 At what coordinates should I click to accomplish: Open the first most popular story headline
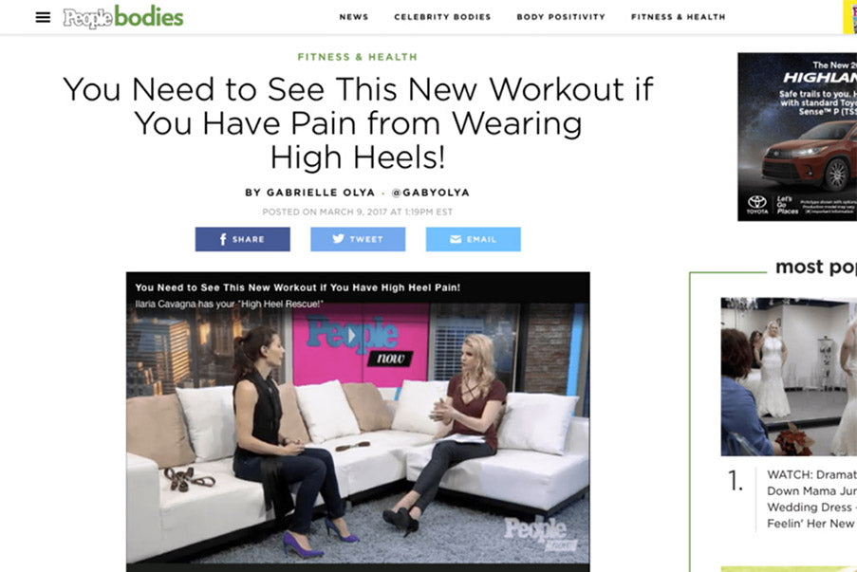811,499
